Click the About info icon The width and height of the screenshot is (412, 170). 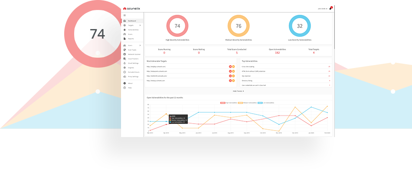coord(124,83)
